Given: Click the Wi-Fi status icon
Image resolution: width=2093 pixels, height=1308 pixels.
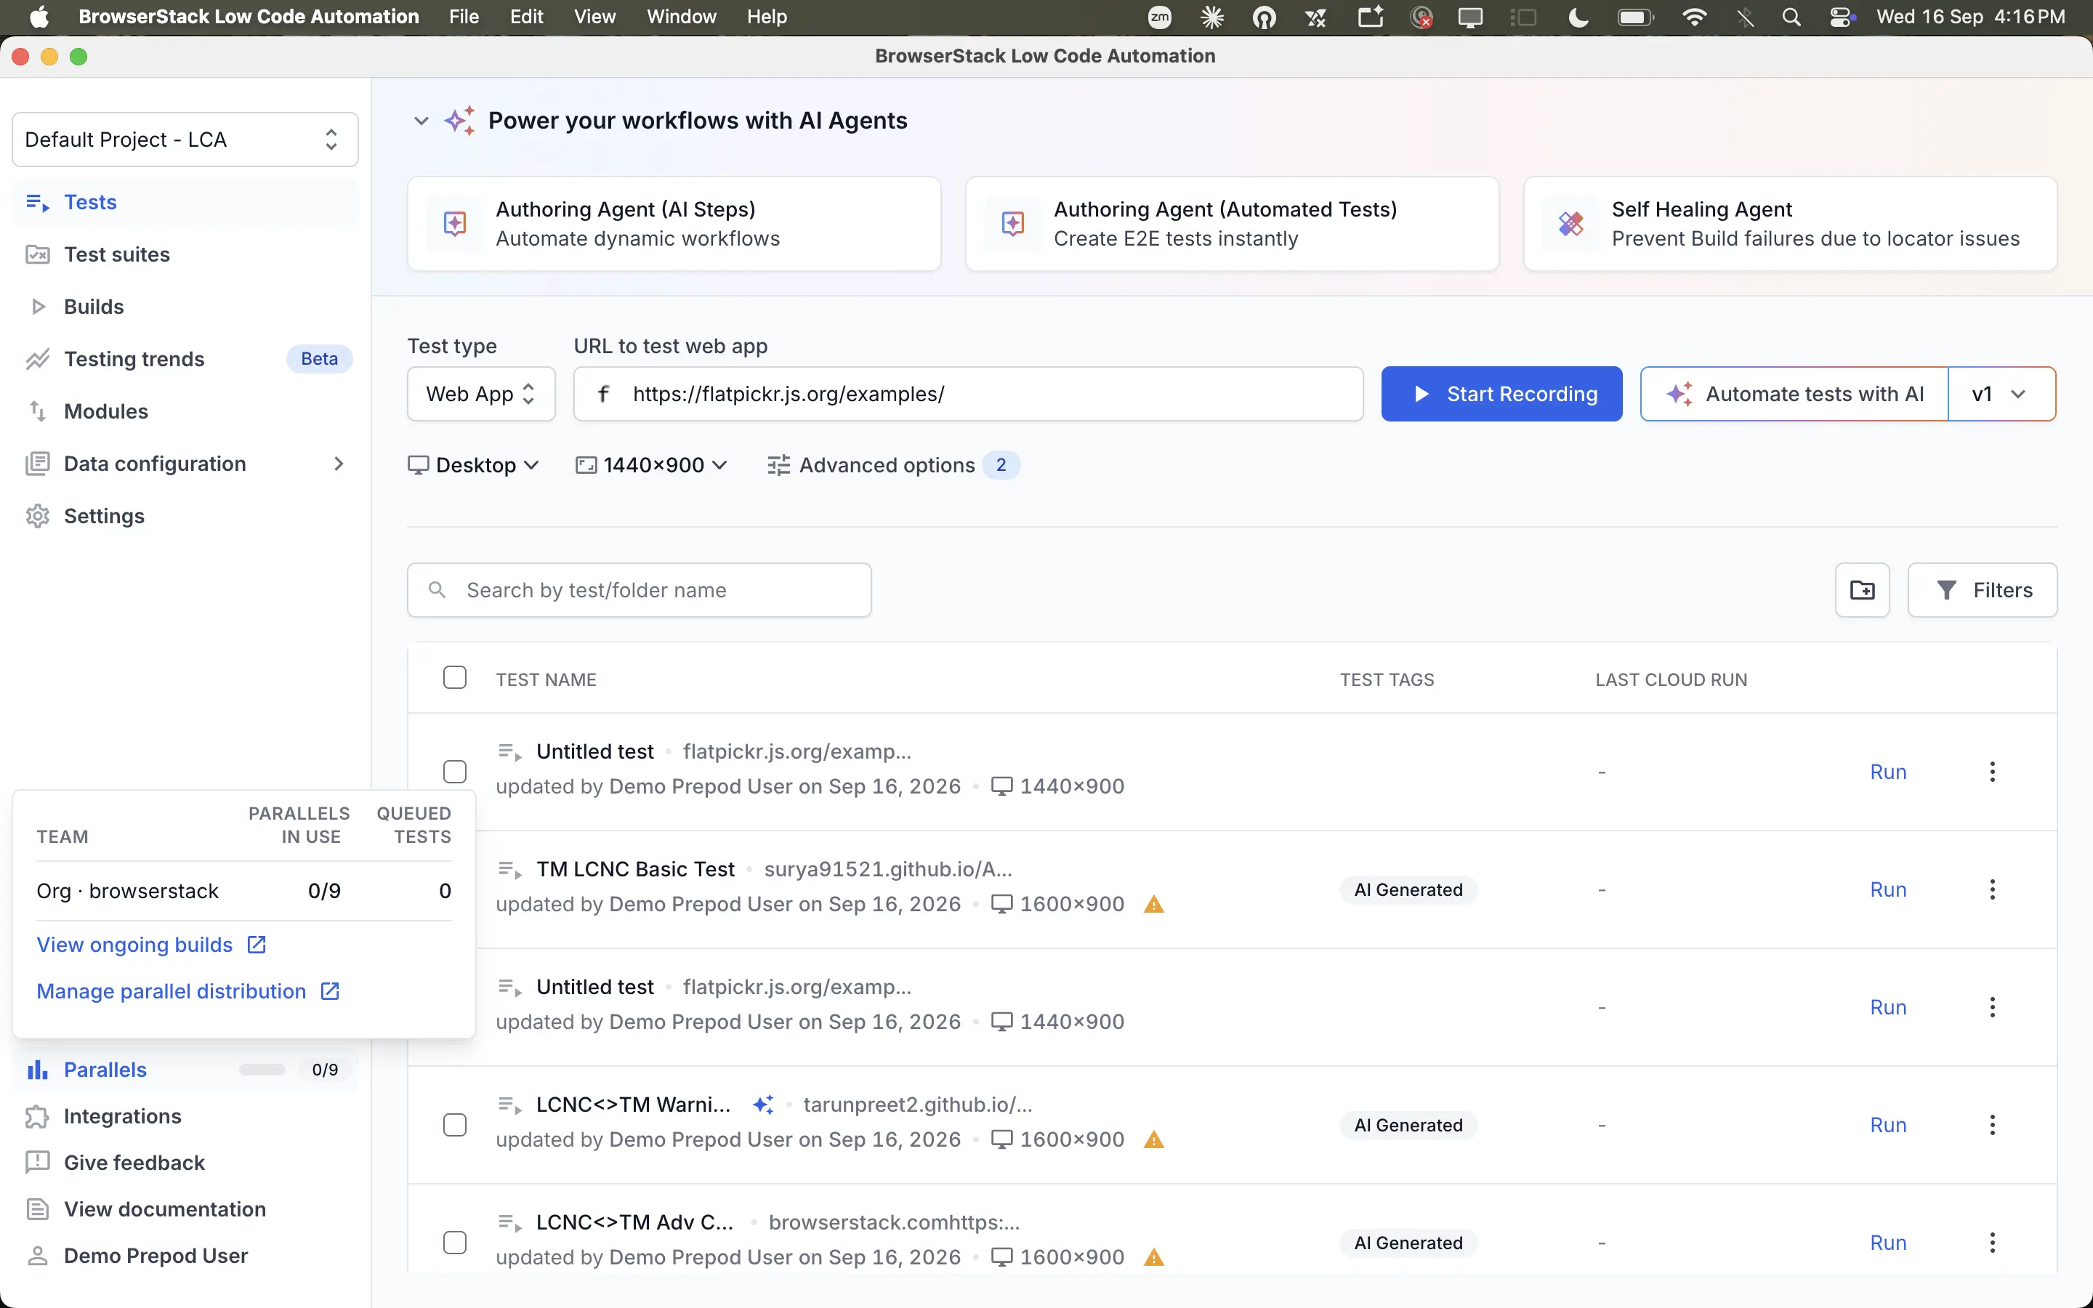Looking at the screenshot, I should [1693, 17].
